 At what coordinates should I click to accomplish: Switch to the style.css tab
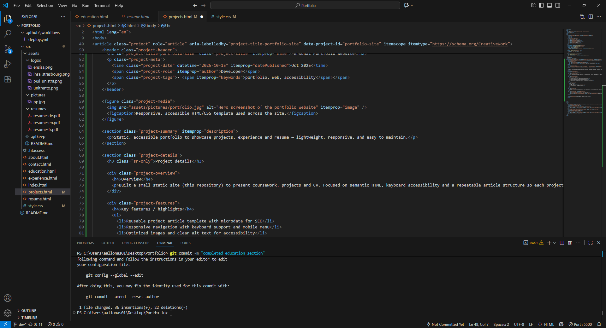point(223,17)
